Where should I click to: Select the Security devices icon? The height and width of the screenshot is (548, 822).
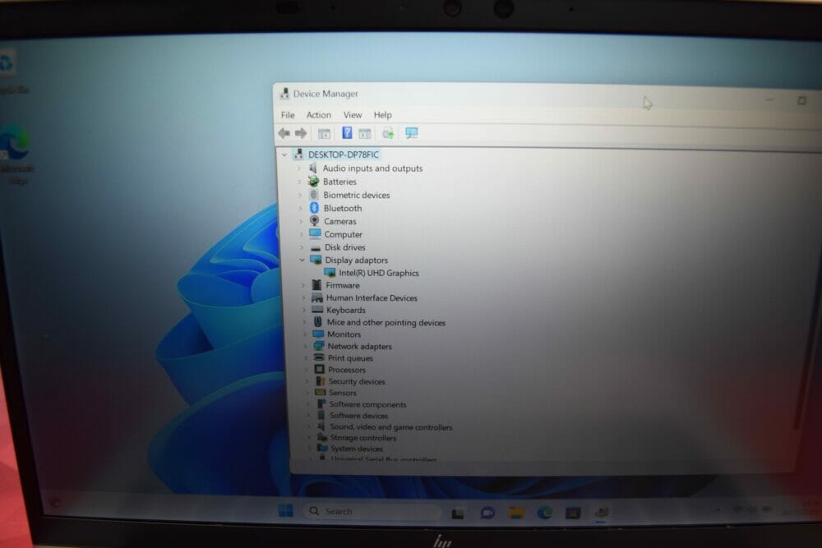[x=320, y=381]
